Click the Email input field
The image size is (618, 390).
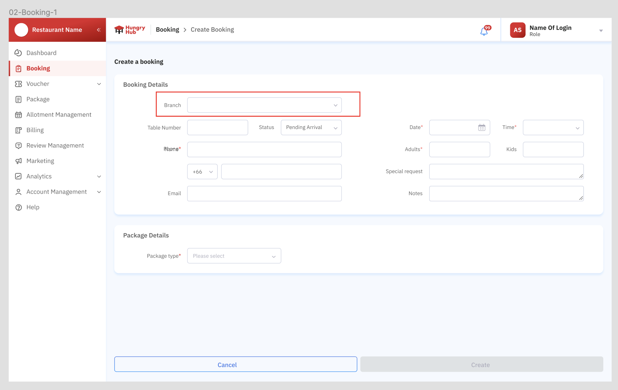pyautogui.click(x=264, y=194)
